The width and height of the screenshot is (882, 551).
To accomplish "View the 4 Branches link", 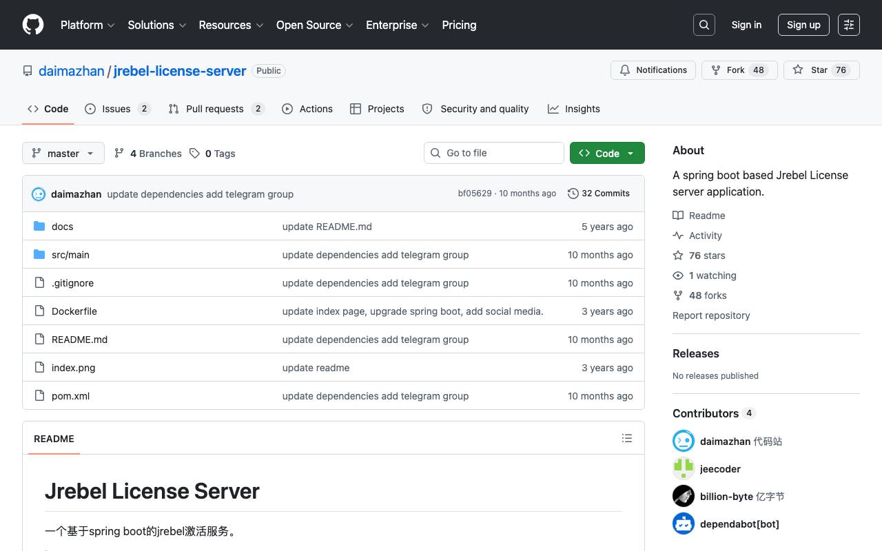I will [148, 154].
